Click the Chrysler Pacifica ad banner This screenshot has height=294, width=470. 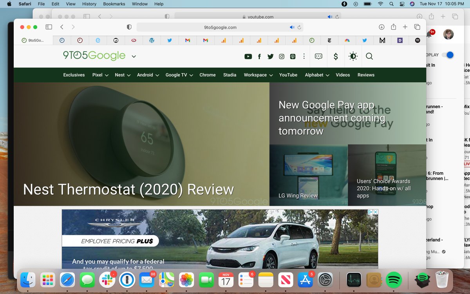coord(220,239)
